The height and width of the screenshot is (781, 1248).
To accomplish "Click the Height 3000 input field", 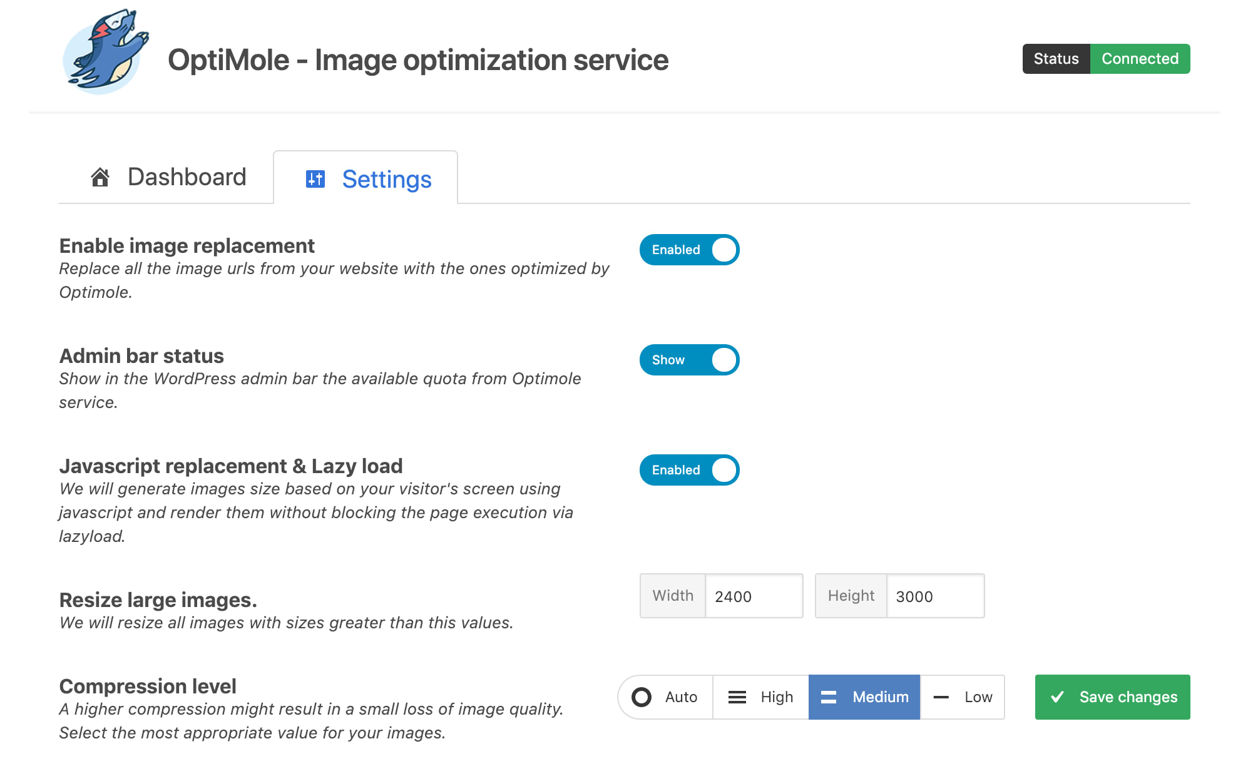I will (935, 596).
